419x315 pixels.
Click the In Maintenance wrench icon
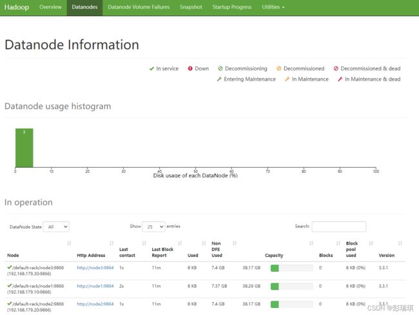(287, 79)
